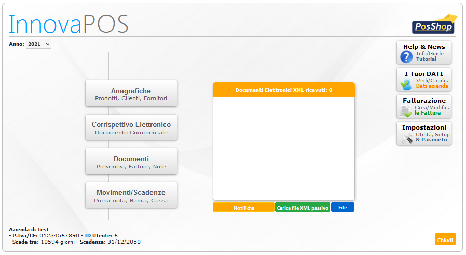Click the & Parametri link
Viewport: 466px width, 255px height.
click(432, 140)
